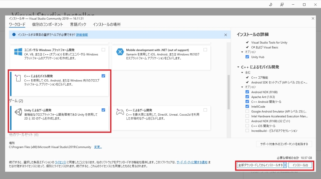Click C# および Visual Basic item

coord(265,47)
